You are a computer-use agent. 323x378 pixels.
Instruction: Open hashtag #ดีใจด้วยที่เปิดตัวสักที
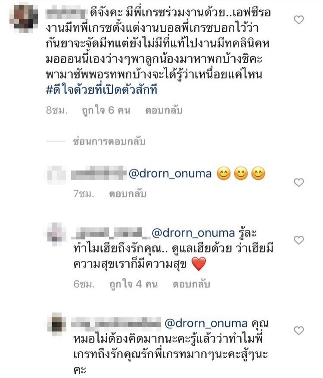click(x=101, y=90)
